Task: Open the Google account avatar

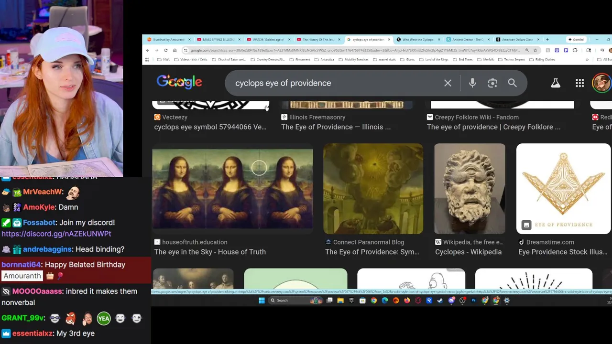Action: click(601, 83)
